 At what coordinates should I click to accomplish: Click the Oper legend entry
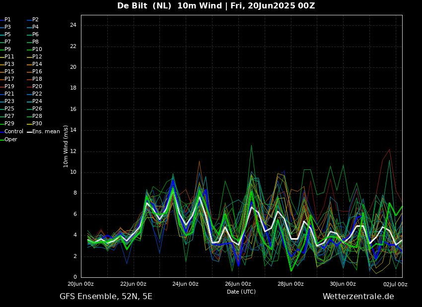coord(8,139)
